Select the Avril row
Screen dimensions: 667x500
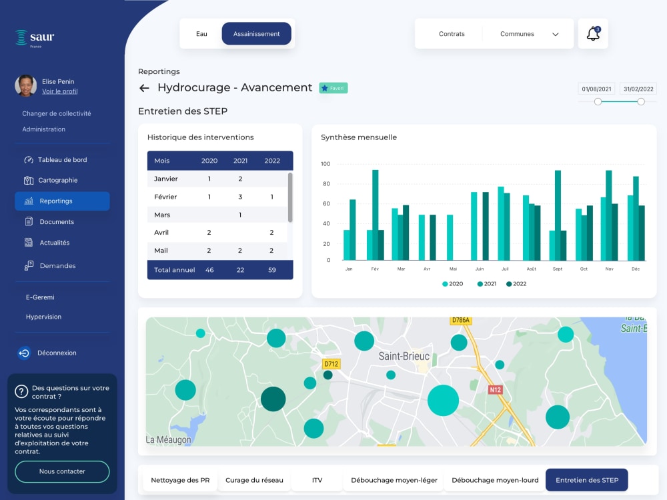pyautogui.click(x=217, y=233)
